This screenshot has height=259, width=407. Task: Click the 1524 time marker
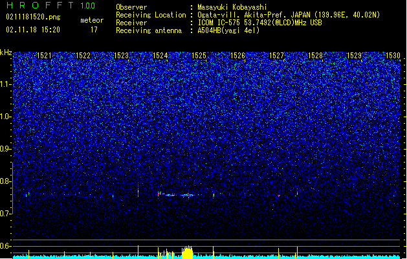160,56
